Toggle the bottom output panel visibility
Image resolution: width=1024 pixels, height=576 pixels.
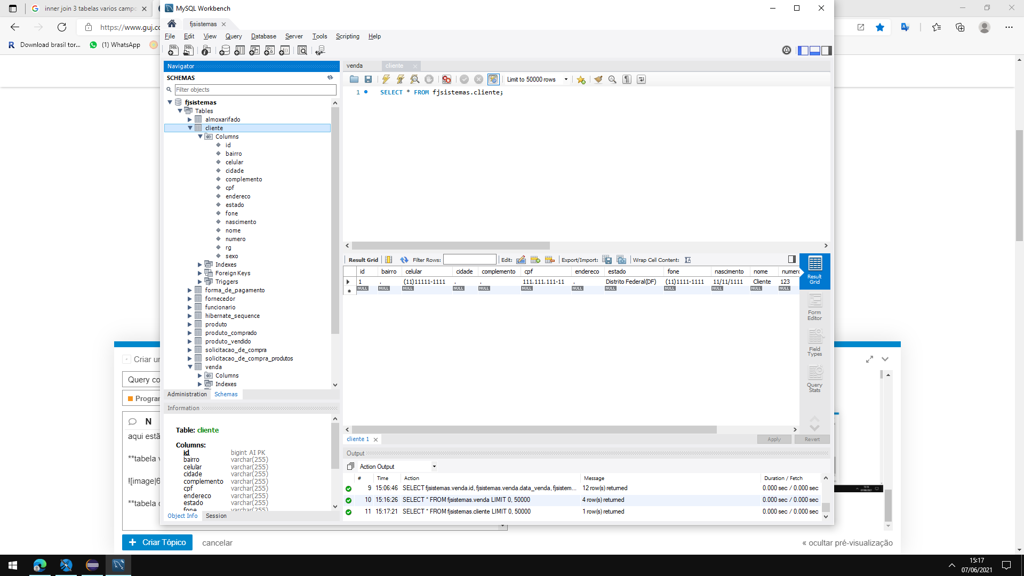(814, 50)
